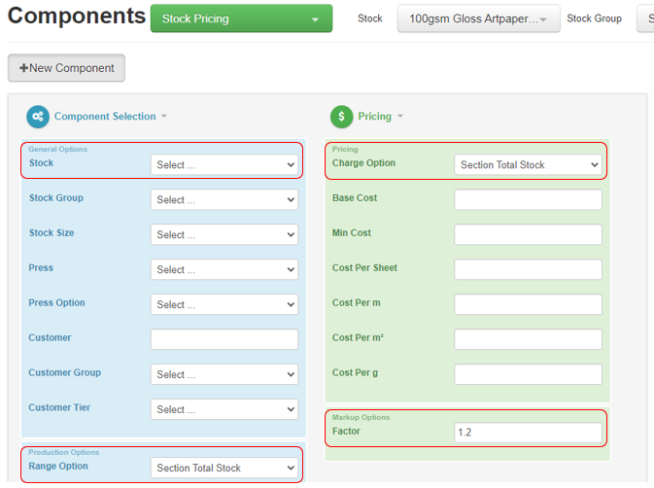This screenshot has width=654, height=488.
Task: Click the General Options section label
Action: pos(58,150)
